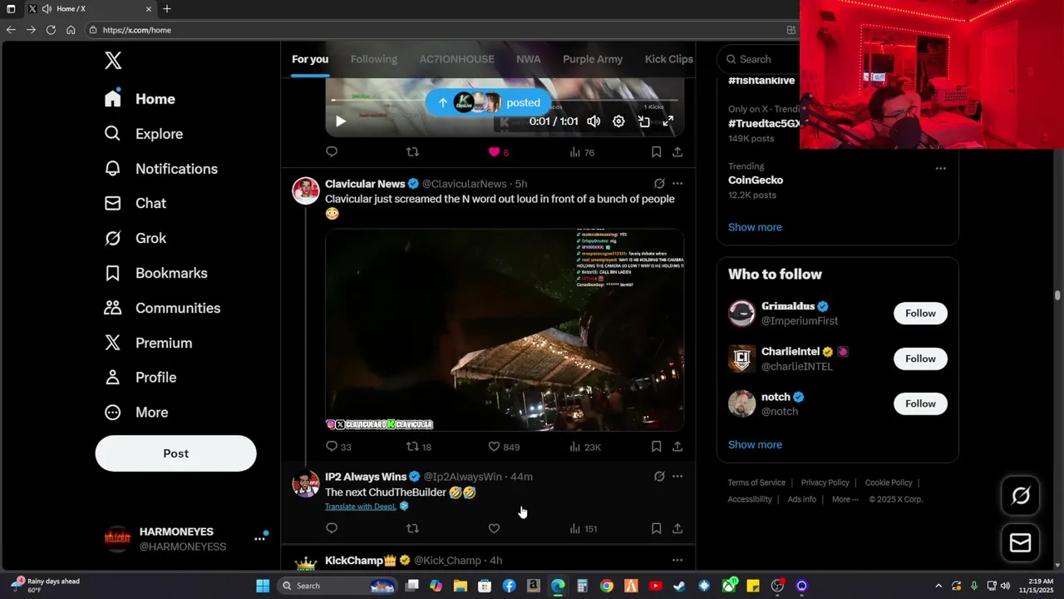View Clavicular News post analytics at 23K

(584, 447)
